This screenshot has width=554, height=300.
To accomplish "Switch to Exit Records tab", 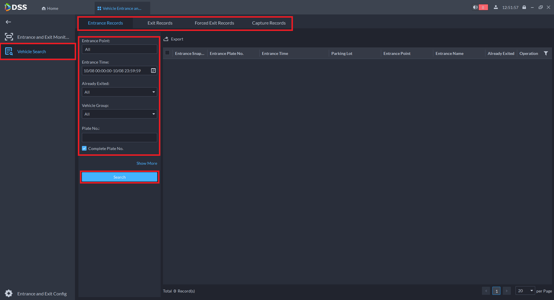I will [x=160, y=23].
